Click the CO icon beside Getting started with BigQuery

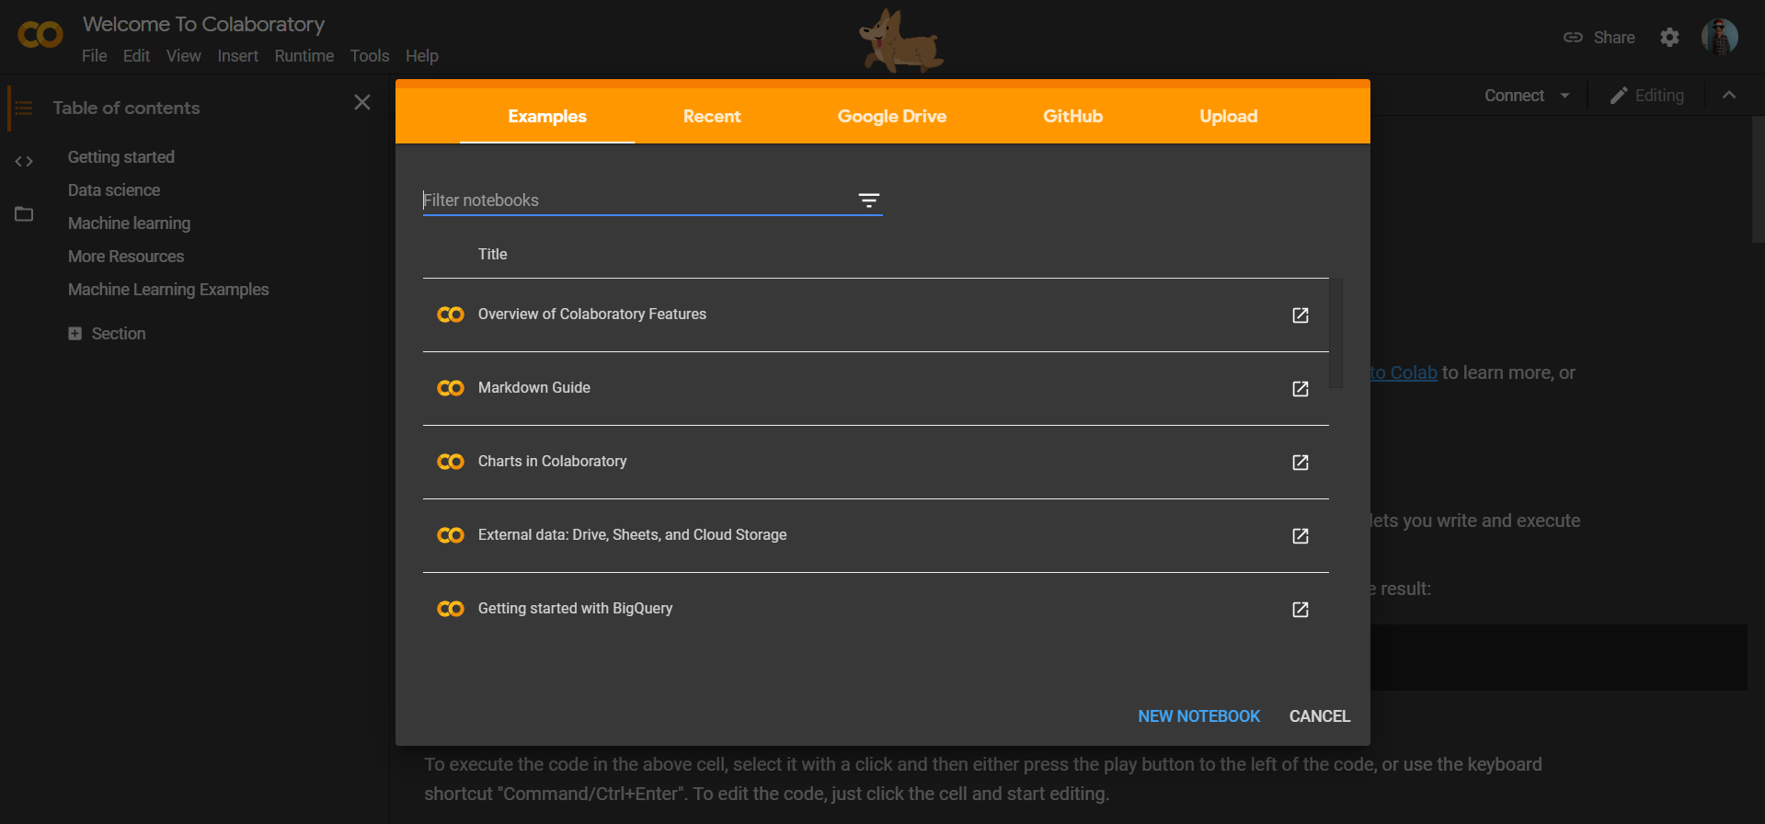(451, 609)
